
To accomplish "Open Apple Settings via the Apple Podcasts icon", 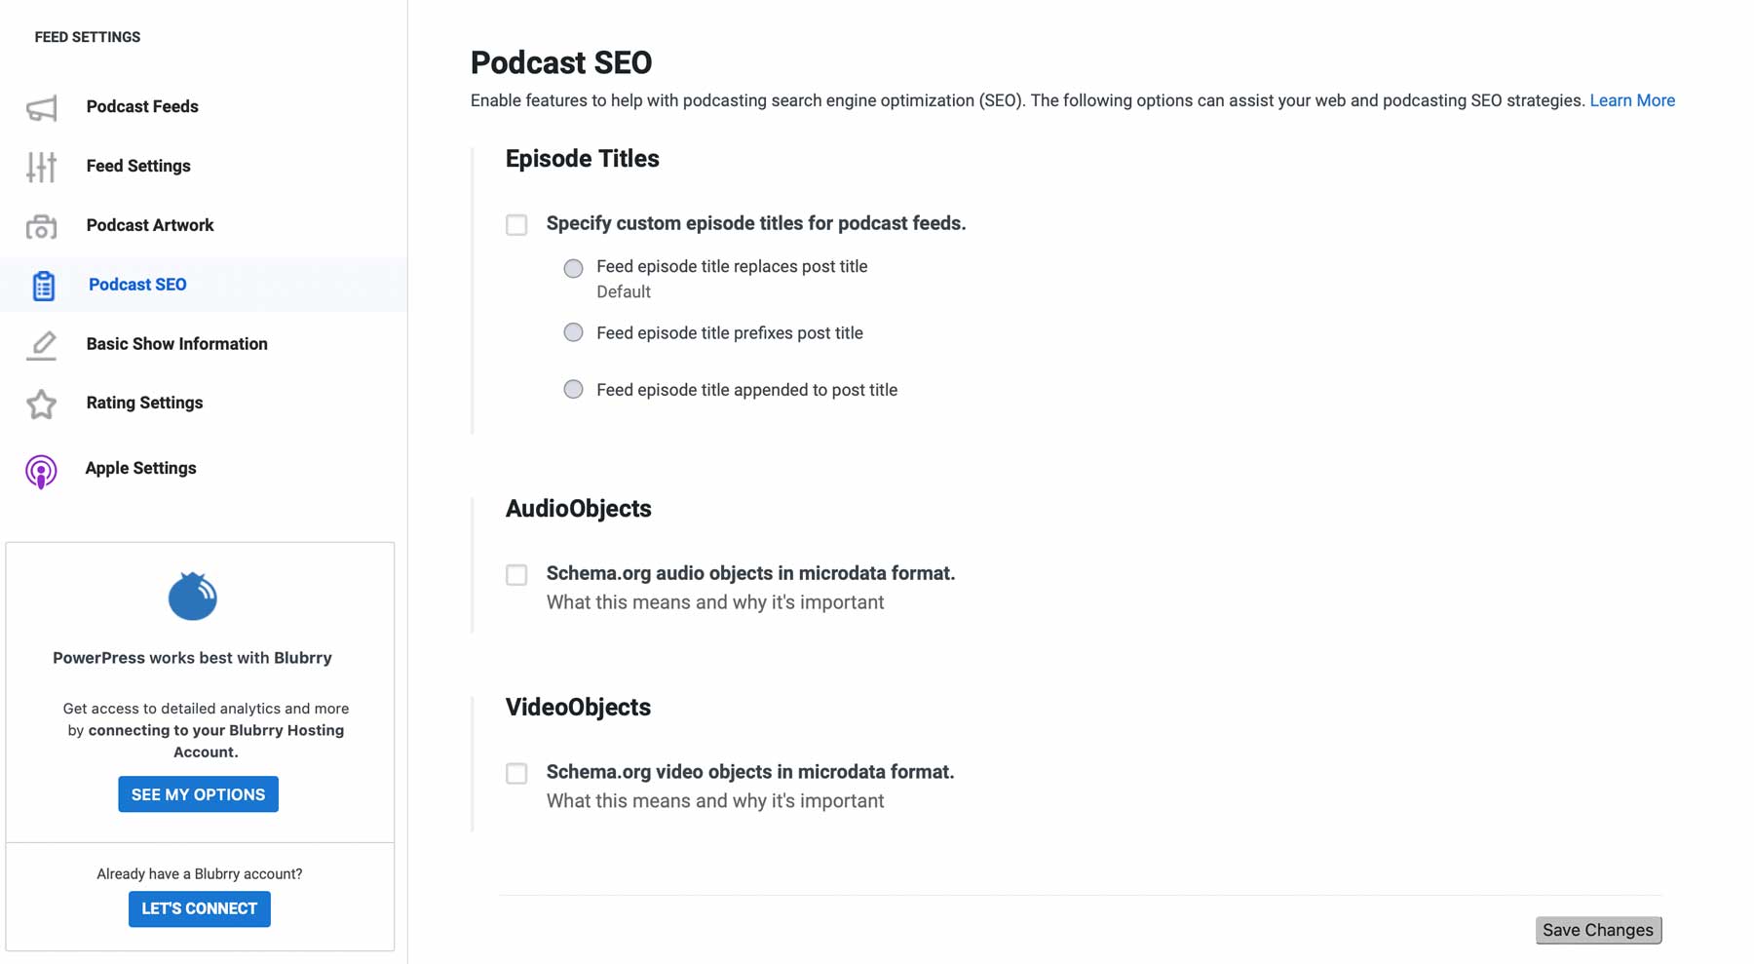I will 41,469.
